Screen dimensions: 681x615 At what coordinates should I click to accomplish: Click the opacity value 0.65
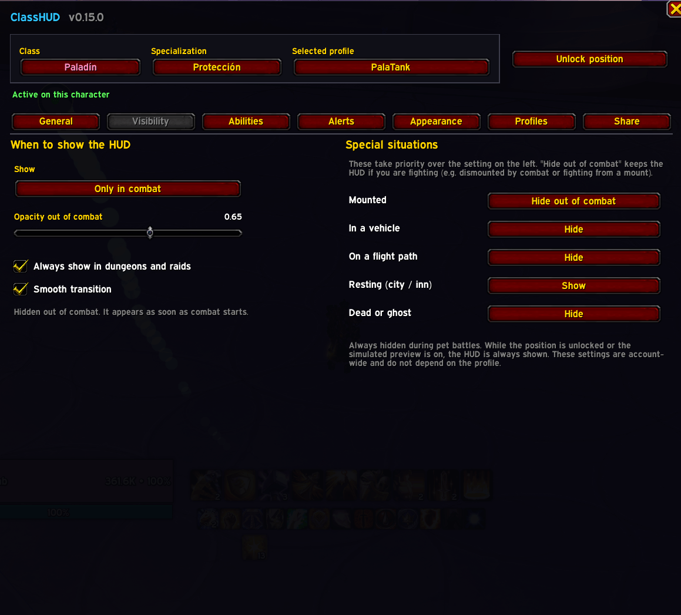pyautogui.click(x=233, y=217)
